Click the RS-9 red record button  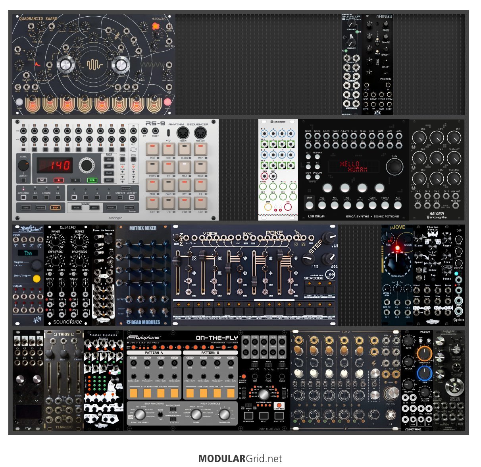pos(59,180)
